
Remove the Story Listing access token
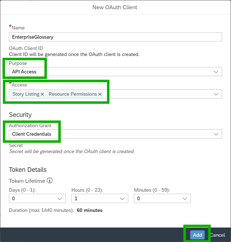[42, 94]
